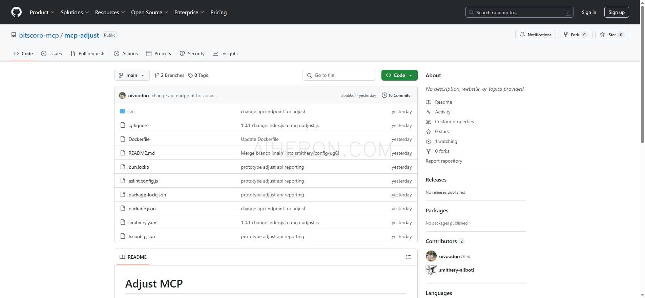Image resolution: width=645 pixels, height=298 pixels.
Task: Click the Sign in link
Action: [x=589, y=12]
